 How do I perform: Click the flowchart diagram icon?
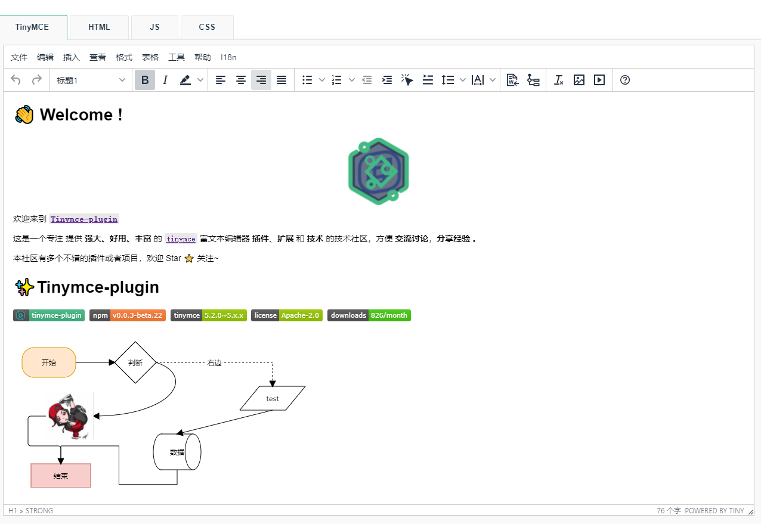pos(533,80)
